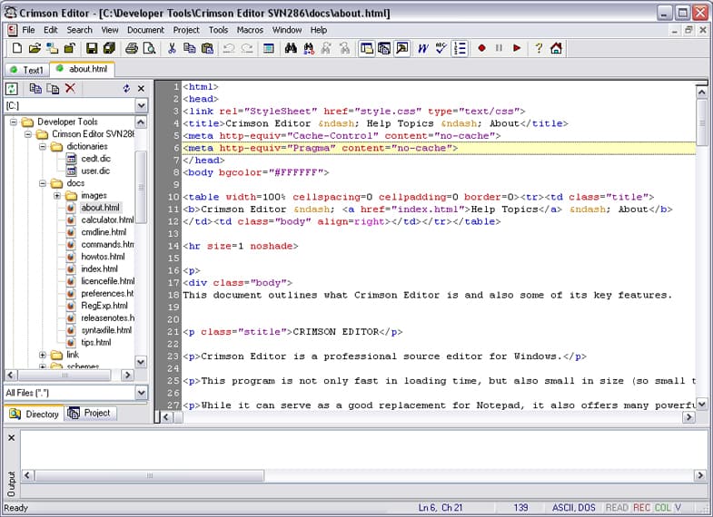
Task: Click the Save floppy disk icon
Action: (x=92, y=48)
